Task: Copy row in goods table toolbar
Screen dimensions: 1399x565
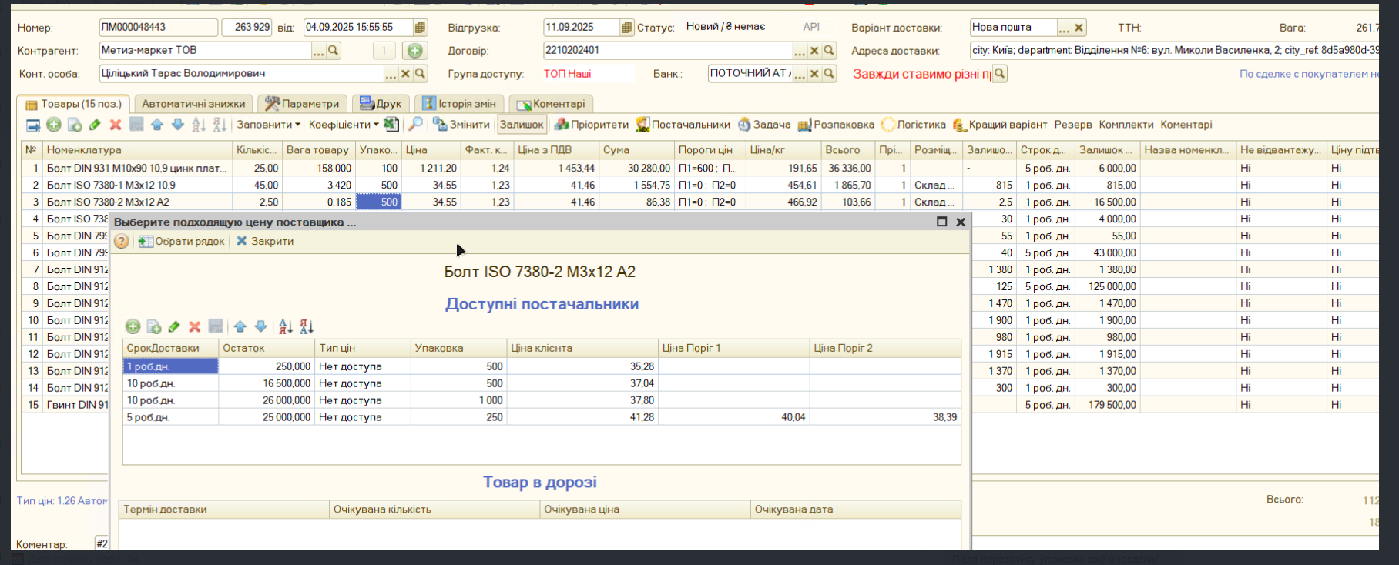Action: point(75,125)
